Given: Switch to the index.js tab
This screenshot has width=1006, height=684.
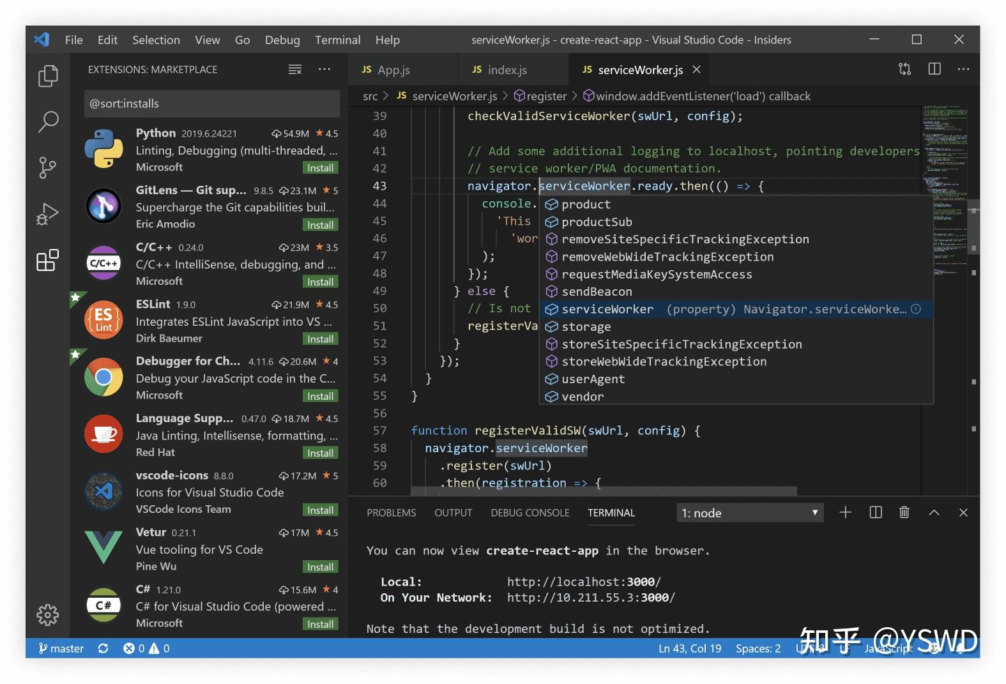Looking at the screenshot, I should pos(507,70).
